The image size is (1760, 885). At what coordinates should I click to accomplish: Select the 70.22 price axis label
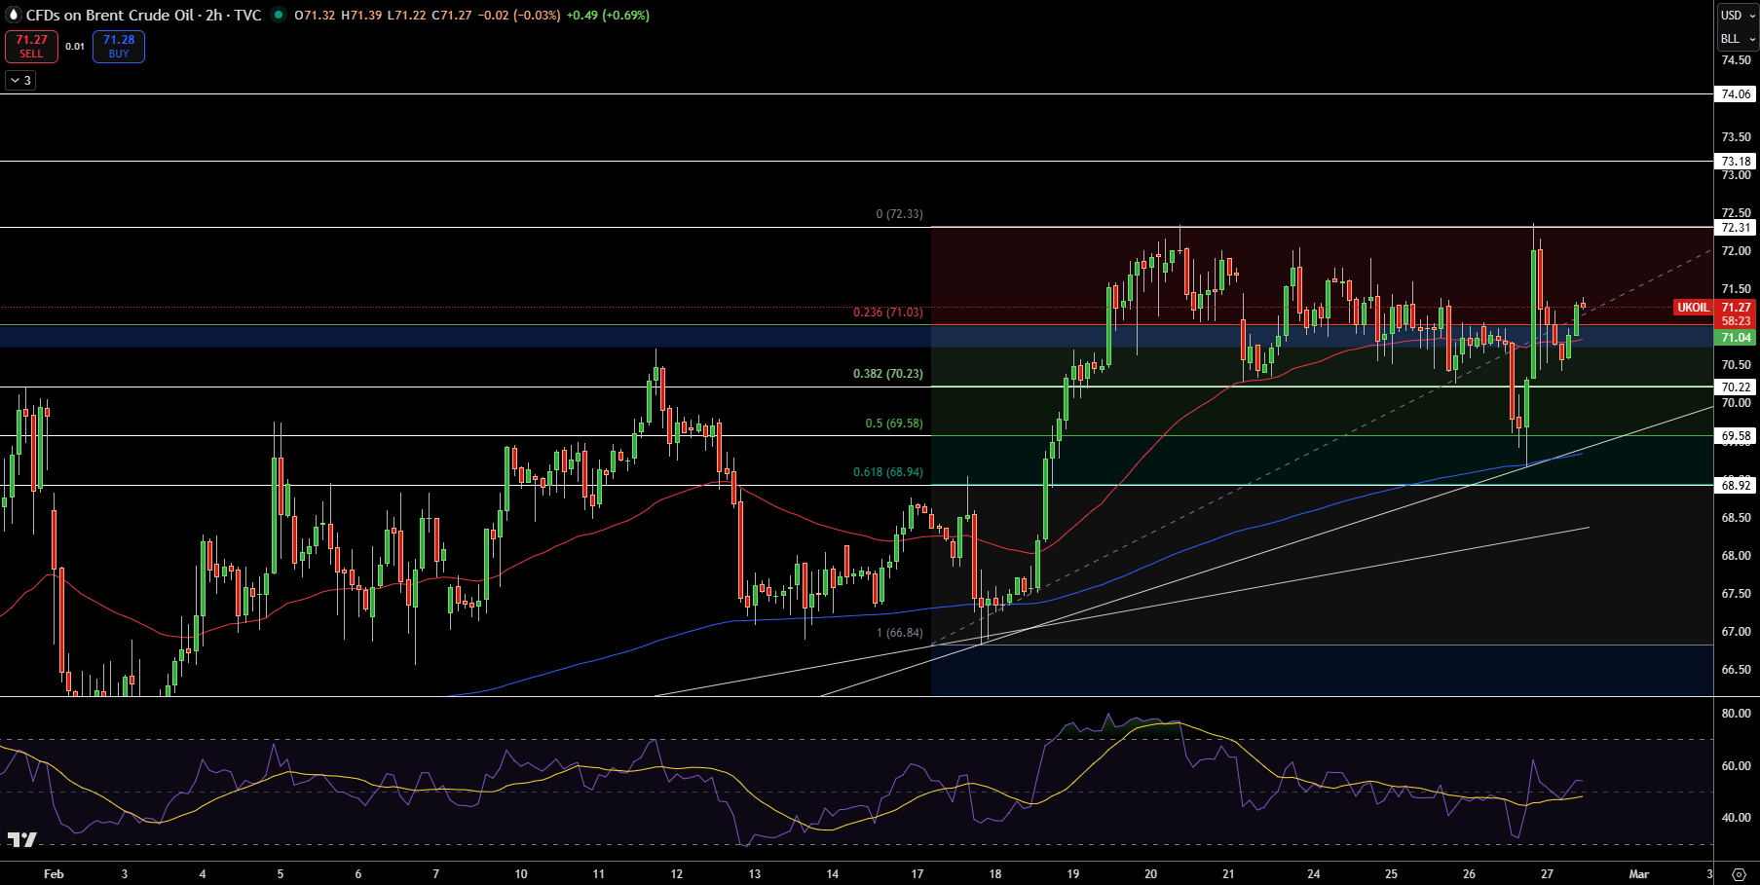click(1736, 387)
